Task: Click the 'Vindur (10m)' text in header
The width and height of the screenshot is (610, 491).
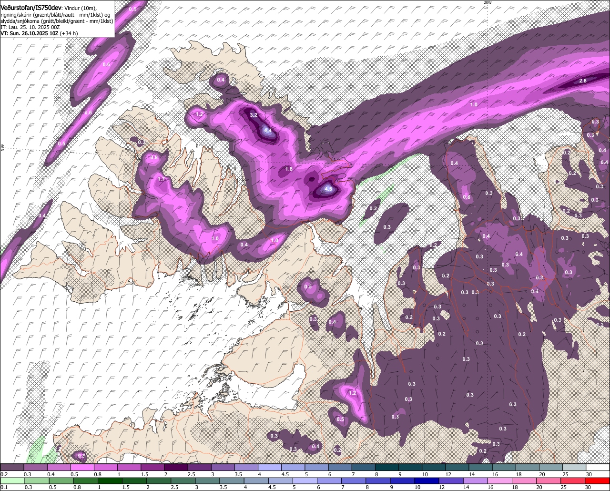Action: [x=81, y=8]
